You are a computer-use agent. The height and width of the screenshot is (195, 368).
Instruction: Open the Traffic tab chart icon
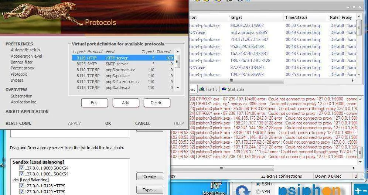coord(202,89)
